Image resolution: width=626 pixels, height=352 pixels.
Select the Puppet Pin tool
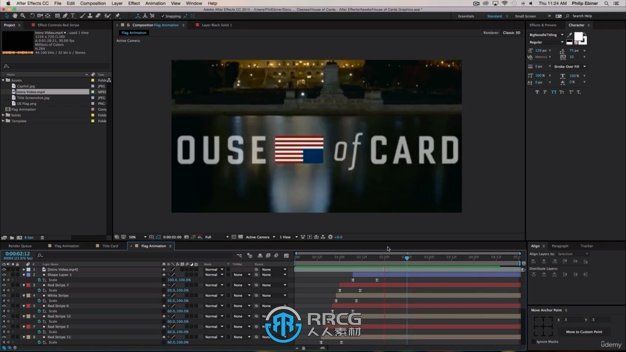[x=117, y=16]
